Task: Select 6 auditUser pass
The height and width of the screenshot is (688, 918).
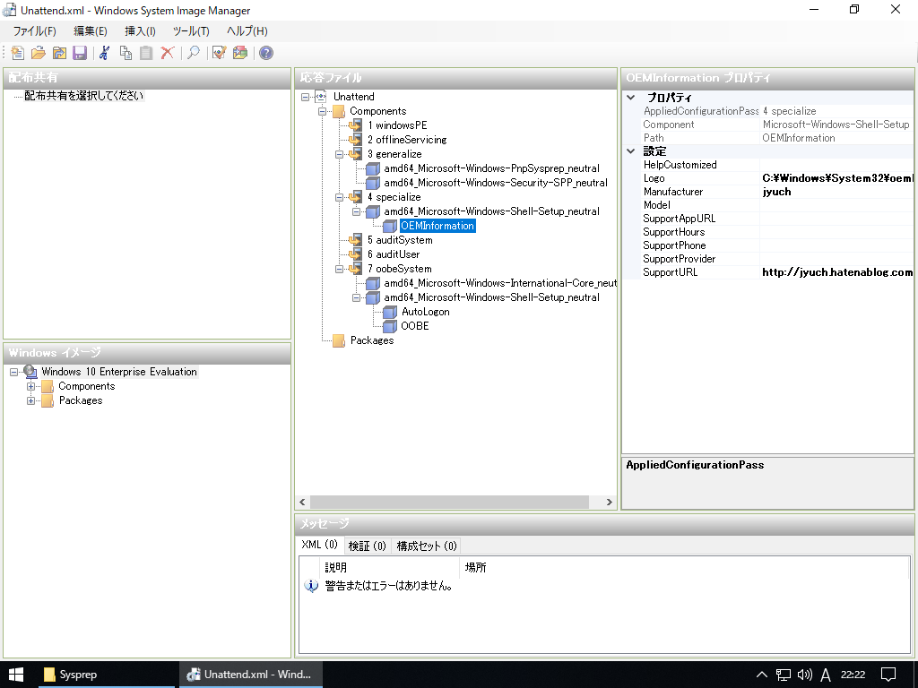Action: (394, 254)
